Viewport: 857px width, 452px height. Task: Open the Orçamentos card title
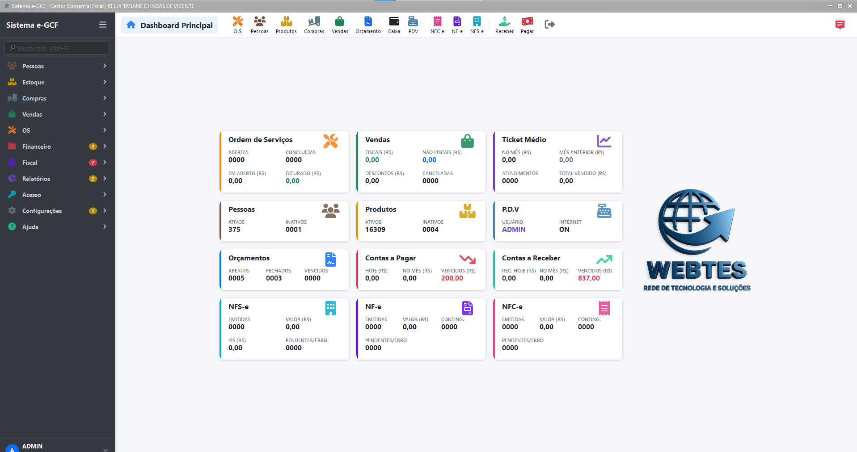(249, 258)
